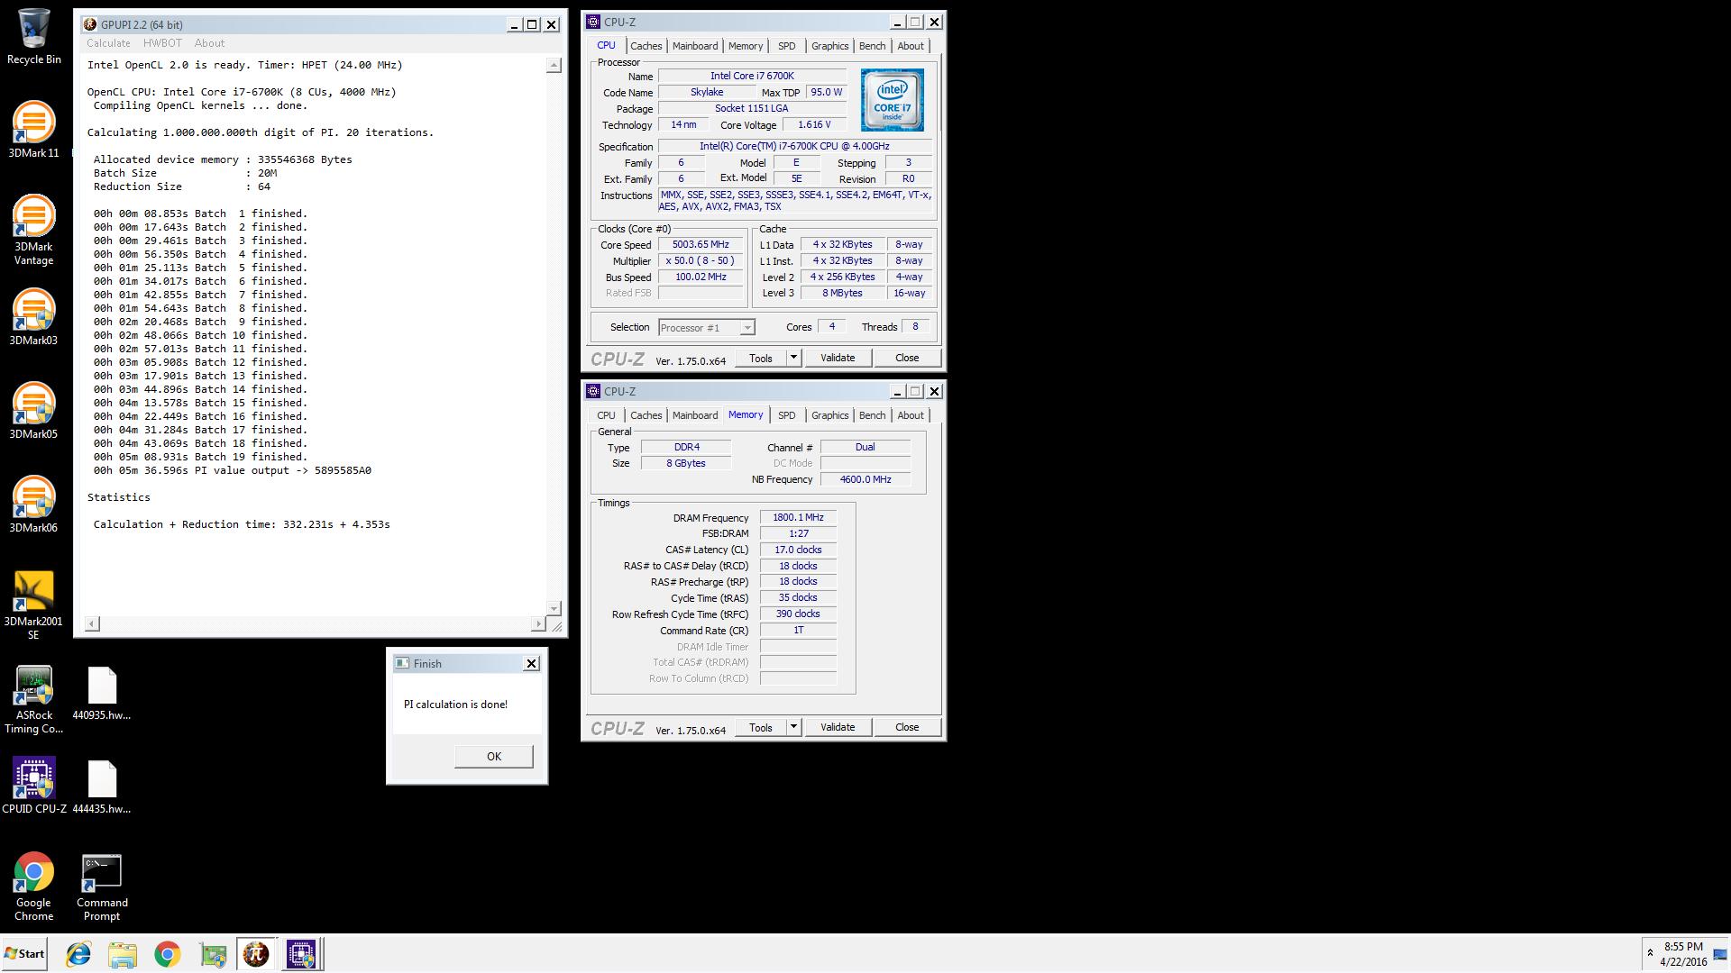Viewport: 1731px width, 973px height.
Task: Open Caches tab in bottom CPU-Z window
Action: 646,415
